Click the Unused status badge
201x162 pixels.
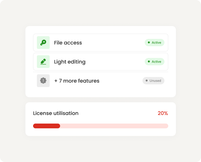(153, 81)
